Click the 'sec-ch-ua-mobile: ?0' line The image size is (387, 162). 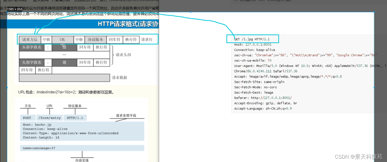[253, 60]
